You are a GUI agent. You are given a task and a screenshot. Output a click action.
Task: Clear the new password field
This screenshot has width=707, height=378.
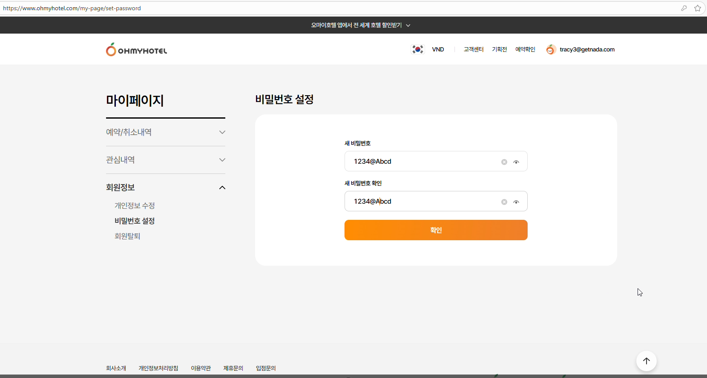(x=504, y=162)
